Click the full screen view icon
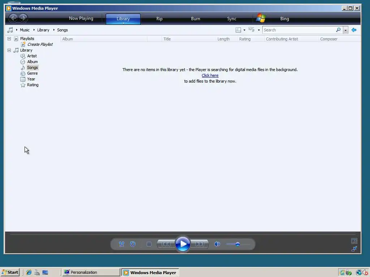This screenshot has height=277, width=370. (x=354, y=241)
